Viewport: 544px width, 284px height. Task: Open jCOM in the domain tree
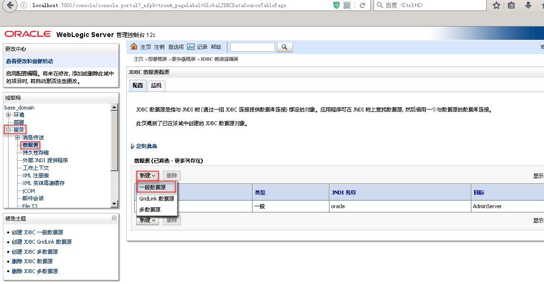(28, 191)
